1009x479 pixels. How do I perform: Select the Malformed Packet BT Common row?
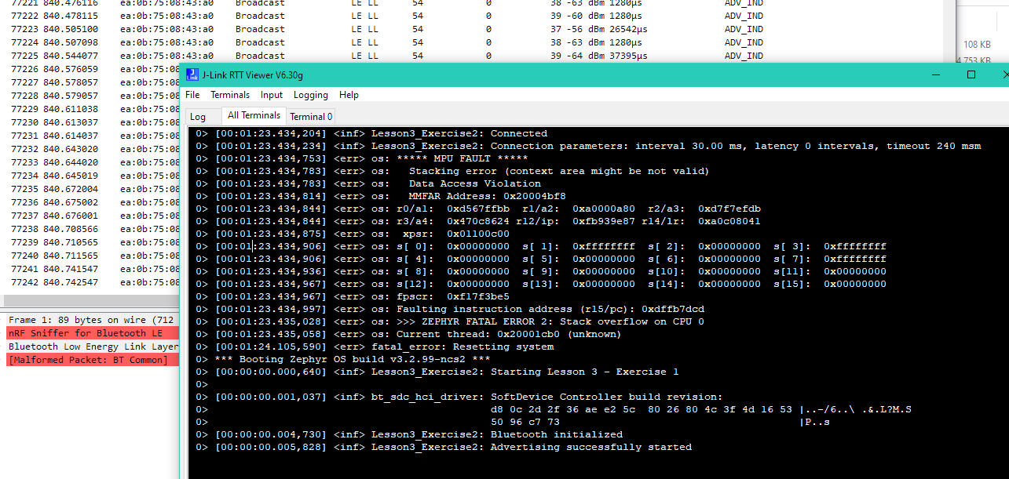point(88,360)
